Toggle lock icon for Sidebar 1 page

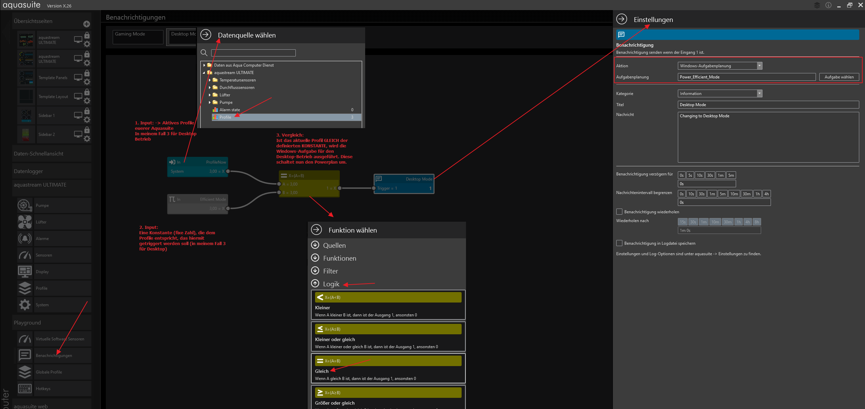coord(87,111)
